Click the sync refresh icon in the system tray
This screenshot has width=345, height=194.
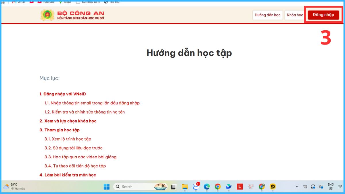tap(313, 187)
